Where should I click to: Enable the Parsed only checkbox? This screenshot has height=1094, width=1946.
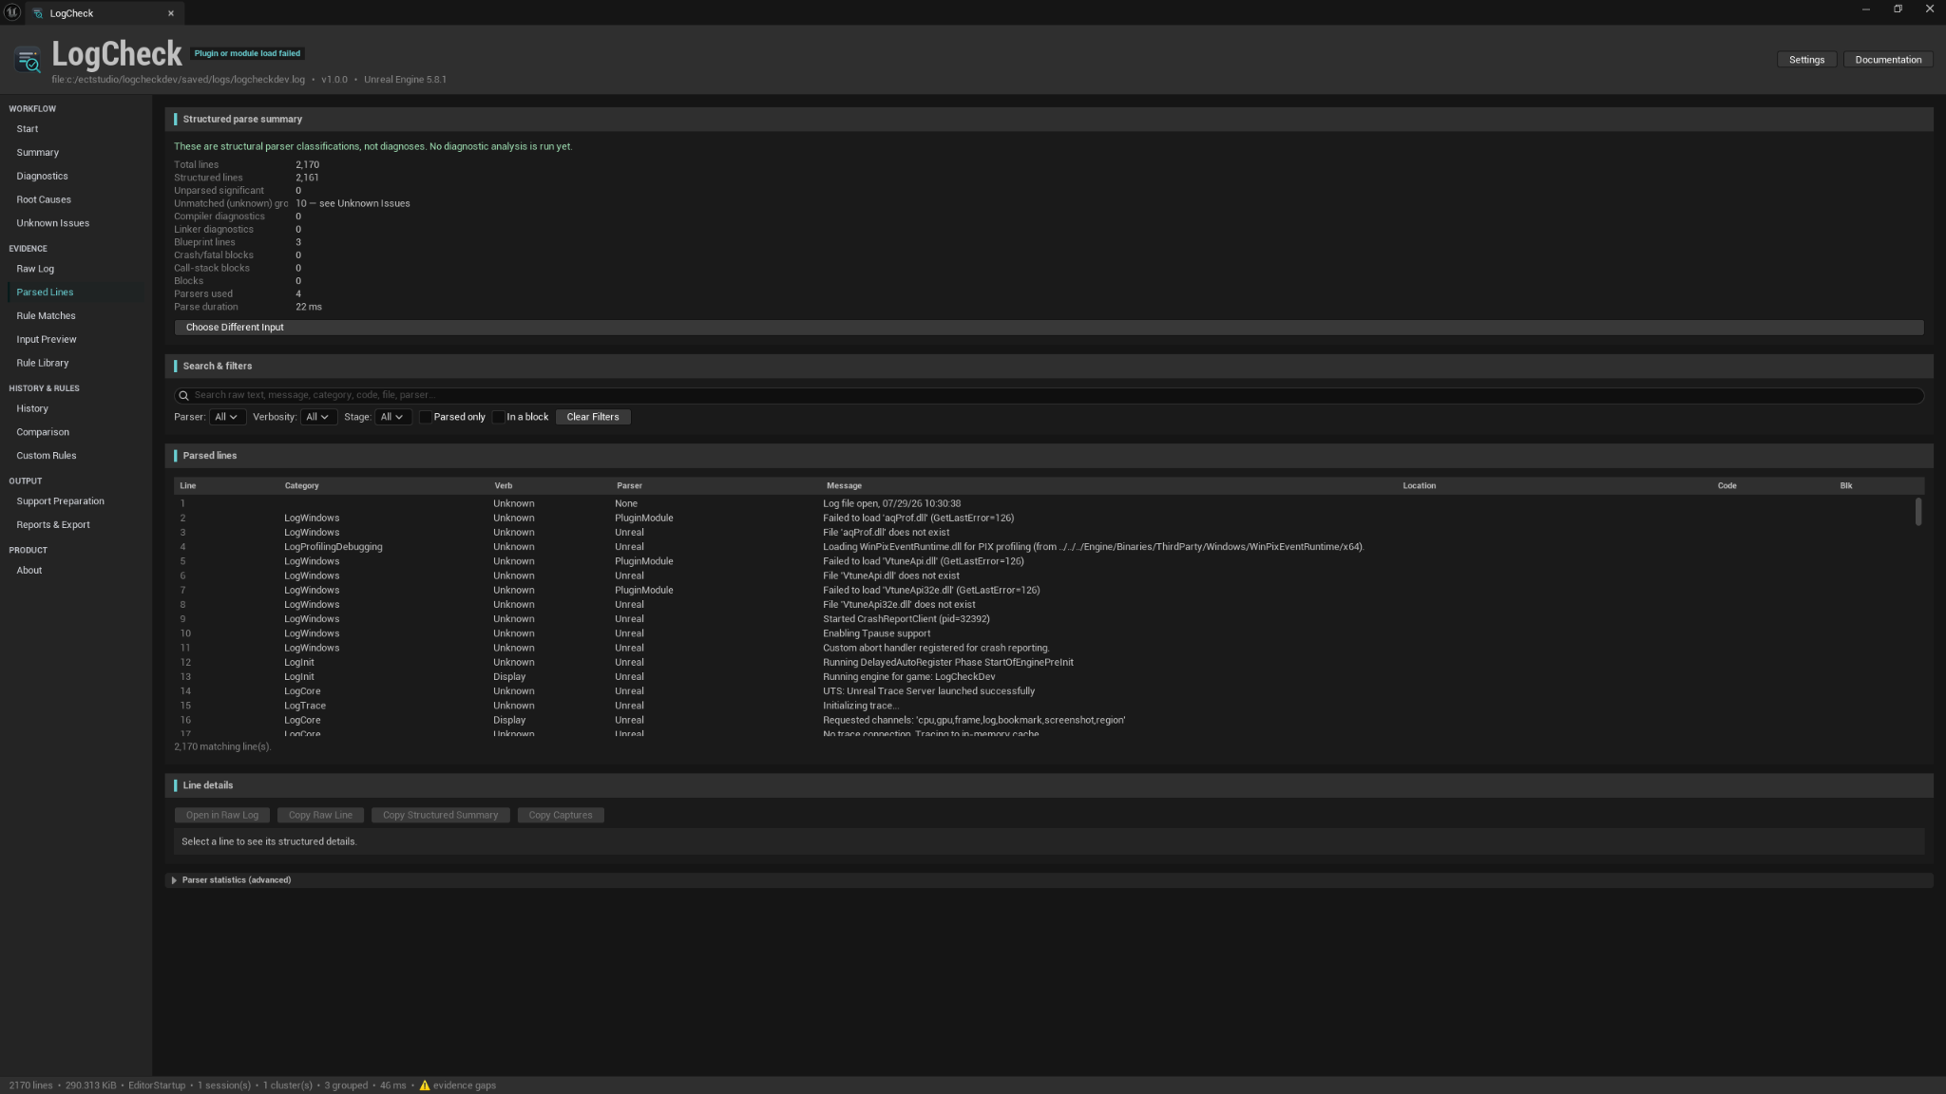(x=426, y=417)
